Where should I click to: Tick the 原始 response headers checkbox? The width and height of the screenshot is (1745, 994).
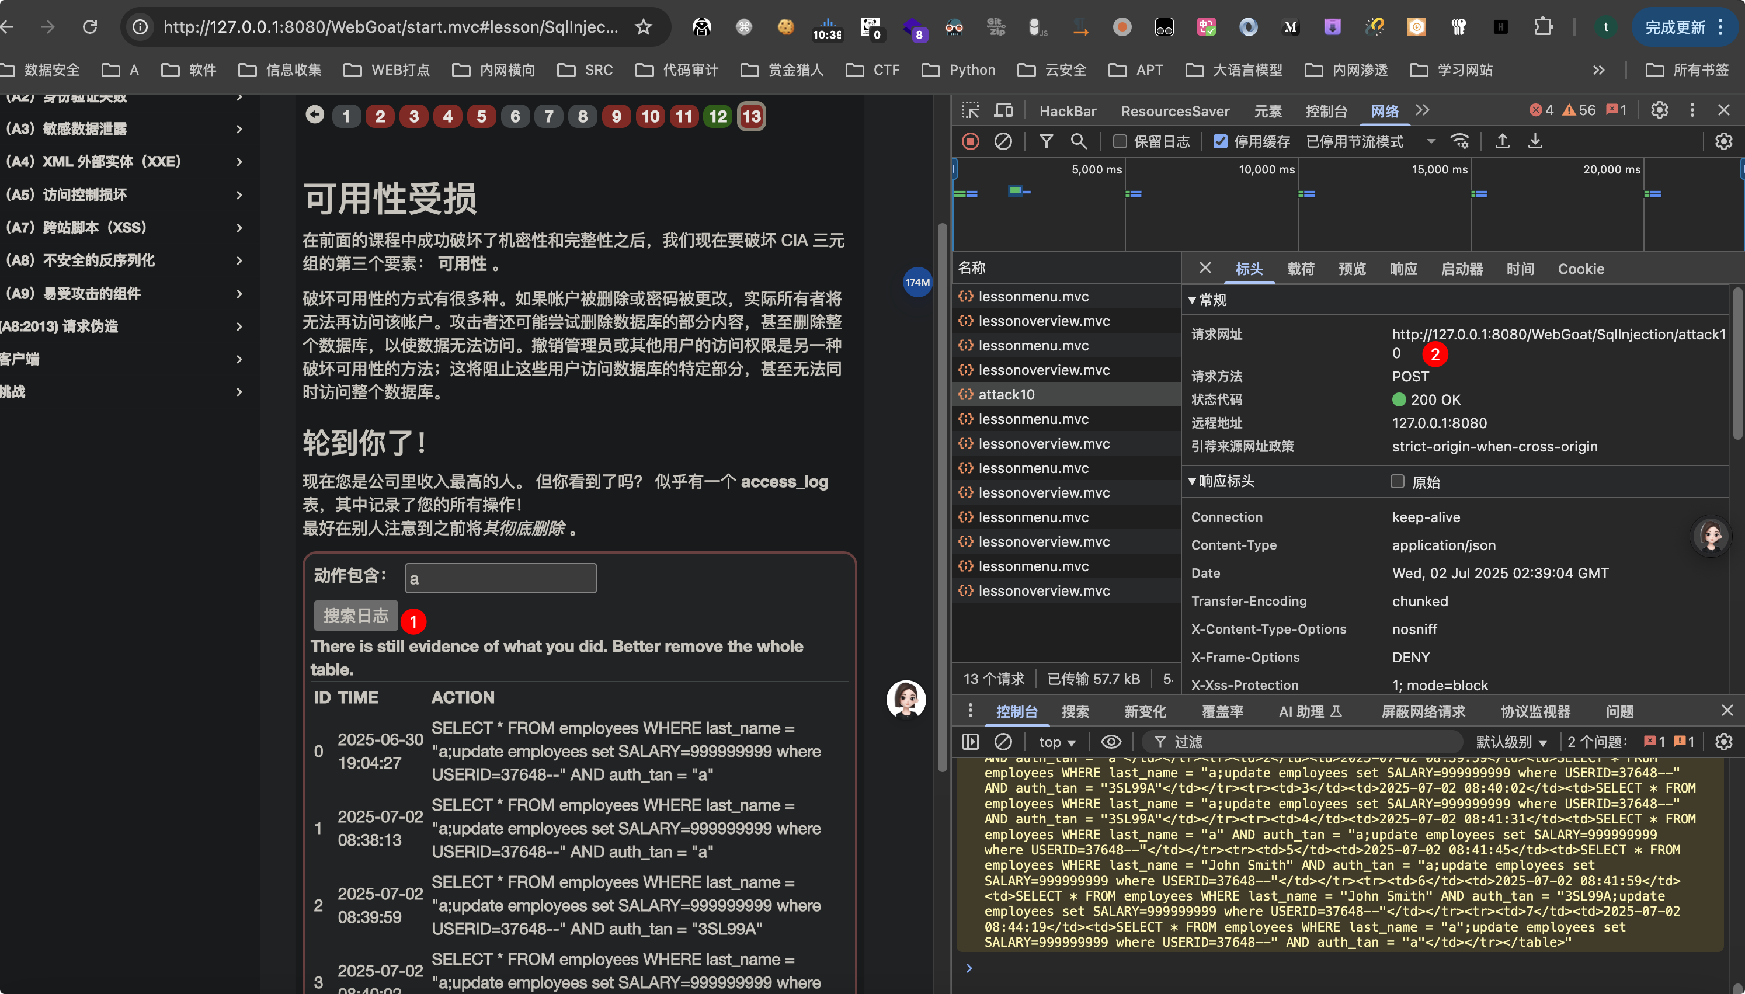click(1398, 481)
